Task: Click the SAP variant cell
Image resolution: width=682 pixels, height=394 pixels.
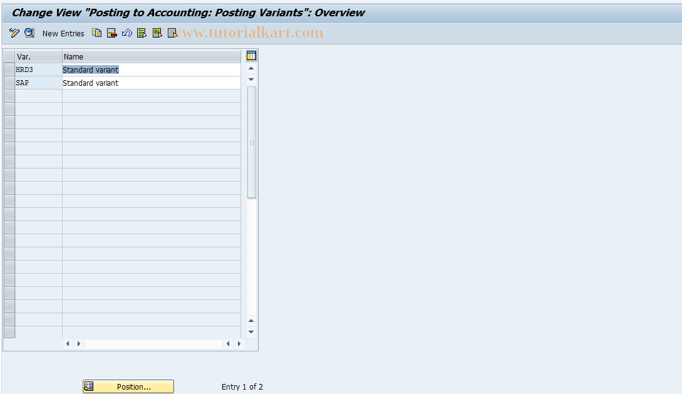Action: 39,83
